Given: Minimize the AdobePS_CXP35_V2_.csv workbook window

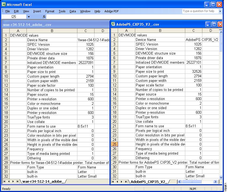Looking at the screenshot, I should pyautogui.click(x=208, y=24).
